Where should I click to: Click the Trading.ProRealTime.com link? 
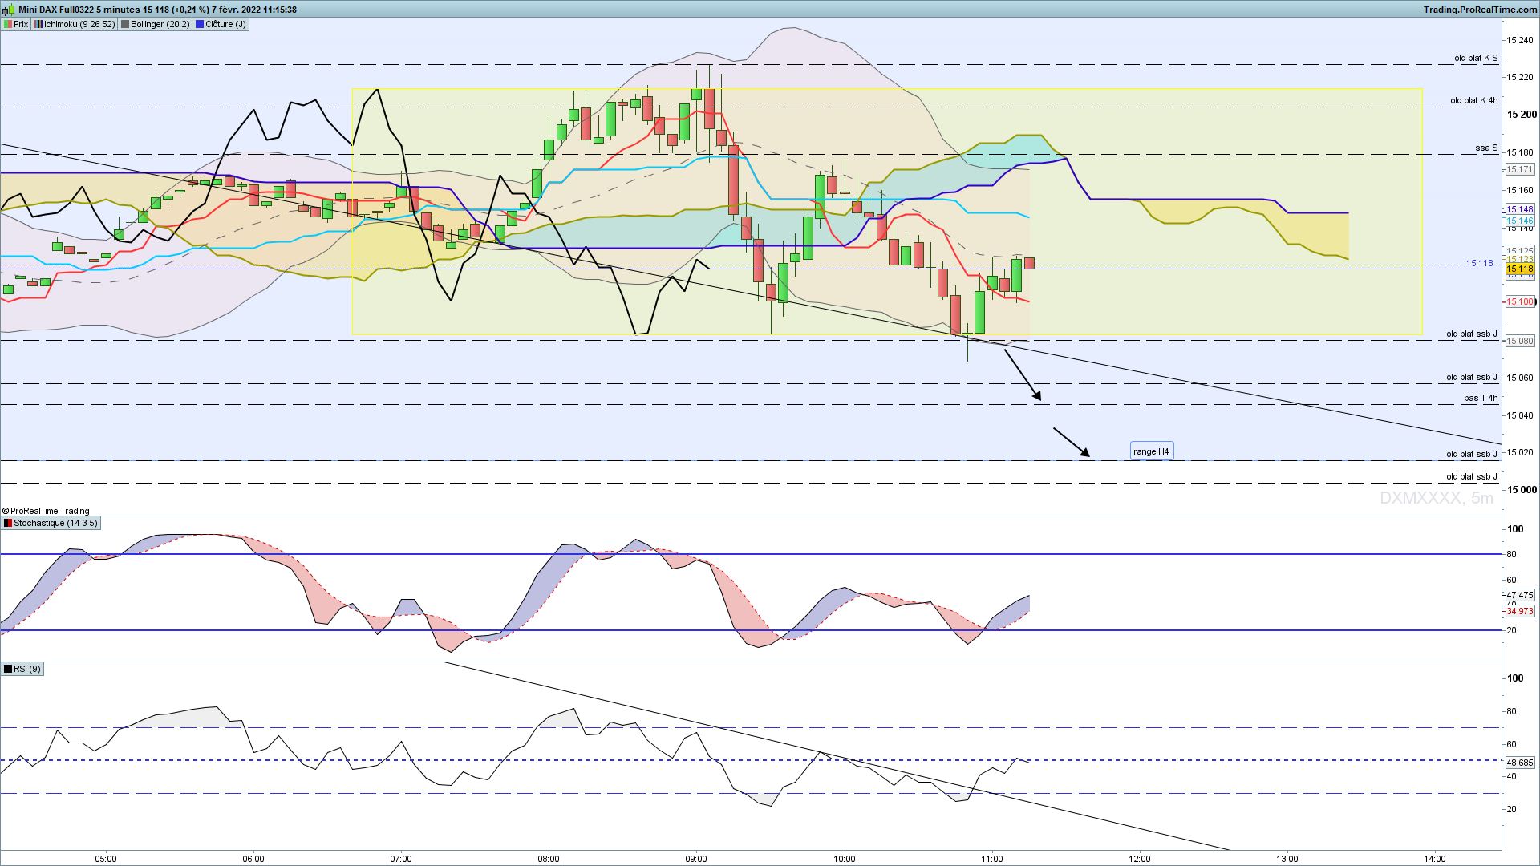tap(1481, 10)
